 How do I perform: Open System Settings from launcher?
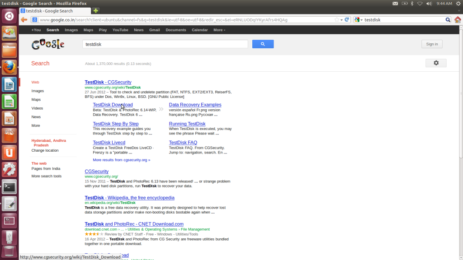(9, 170)
